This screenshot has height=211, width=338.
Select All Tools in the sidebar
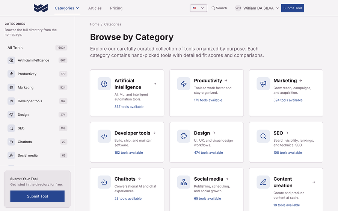tap(37, 48)
